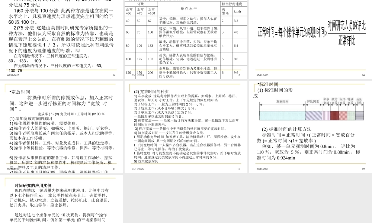The width and height of the screenshot is (372, 223).
Task: Click the 操作水平 column header in the table
Action: [x=189, y=9]
